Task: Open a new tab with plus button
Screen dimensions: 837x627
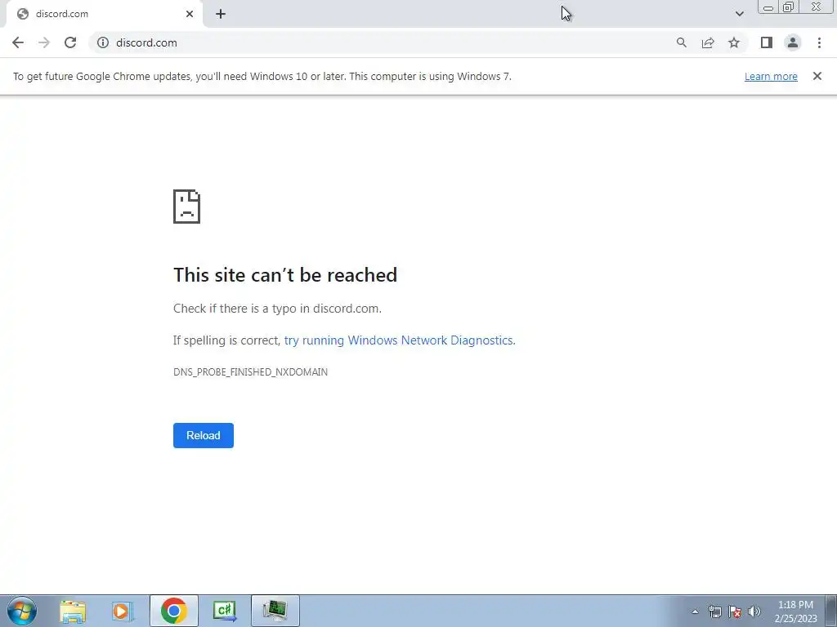Action: pos(221,14)
